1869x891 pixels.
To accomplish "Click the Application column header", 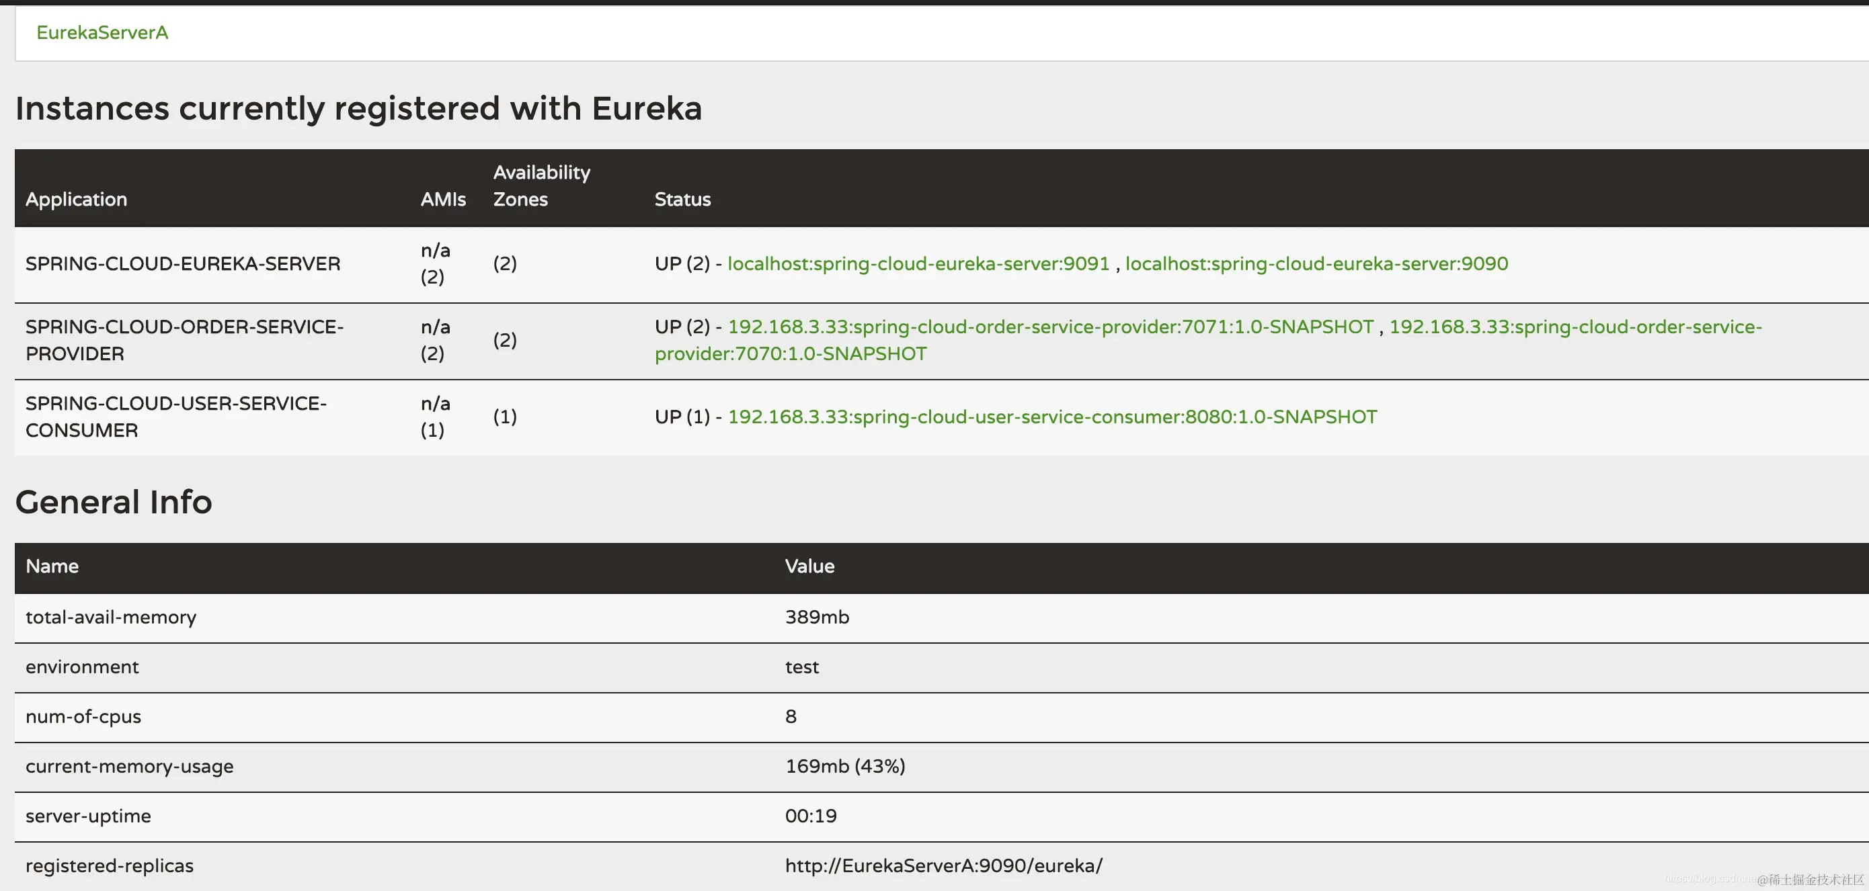I will pyautogui.click(x=76, y=200).
